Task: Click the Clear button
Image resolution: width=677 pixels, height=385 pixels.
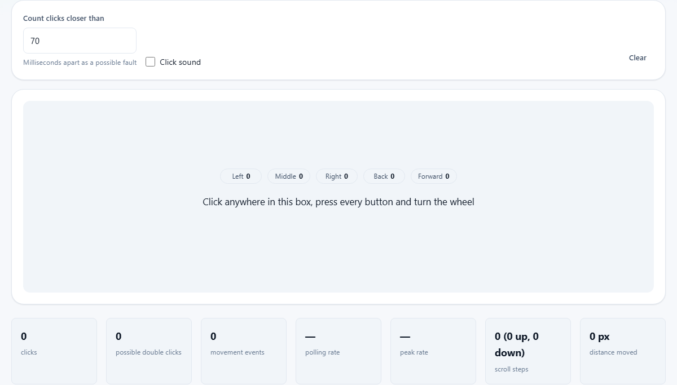Action: [x=638, y=57]
